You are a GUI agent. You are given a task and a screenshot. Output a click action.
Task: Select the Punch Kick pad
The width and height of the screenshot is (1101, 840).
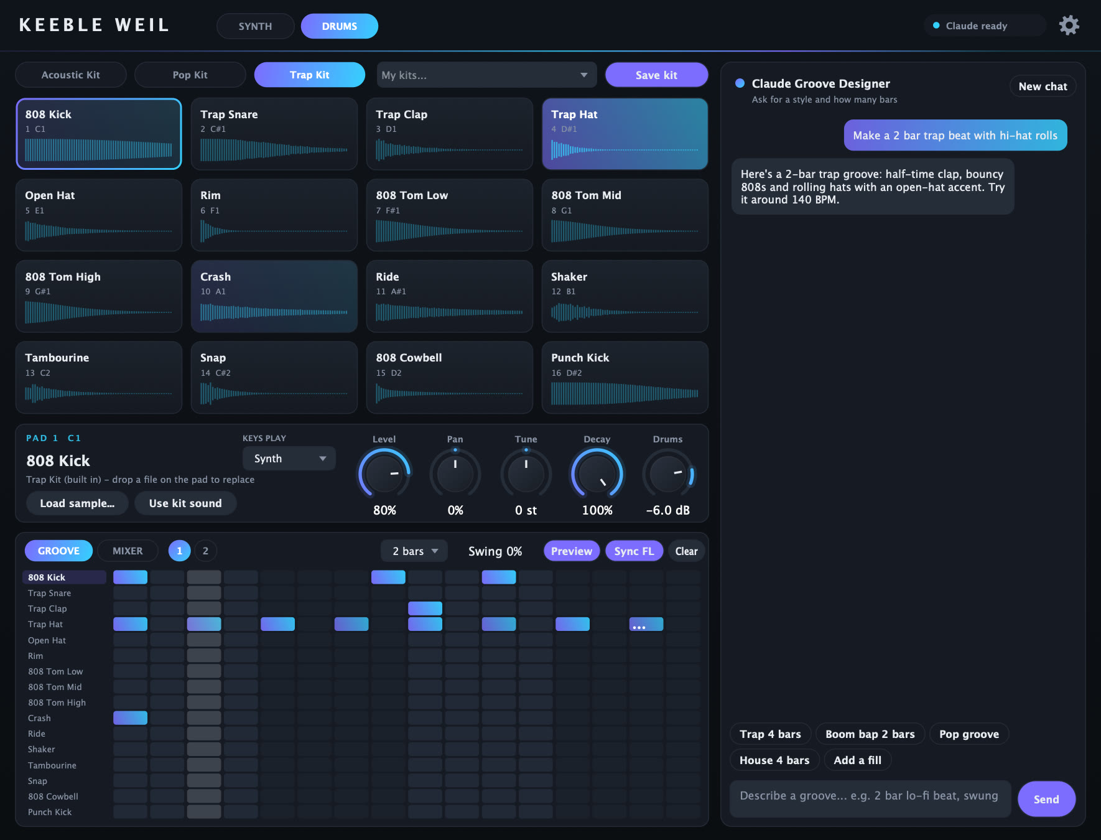pyautogui.click(x=625, y=377)
